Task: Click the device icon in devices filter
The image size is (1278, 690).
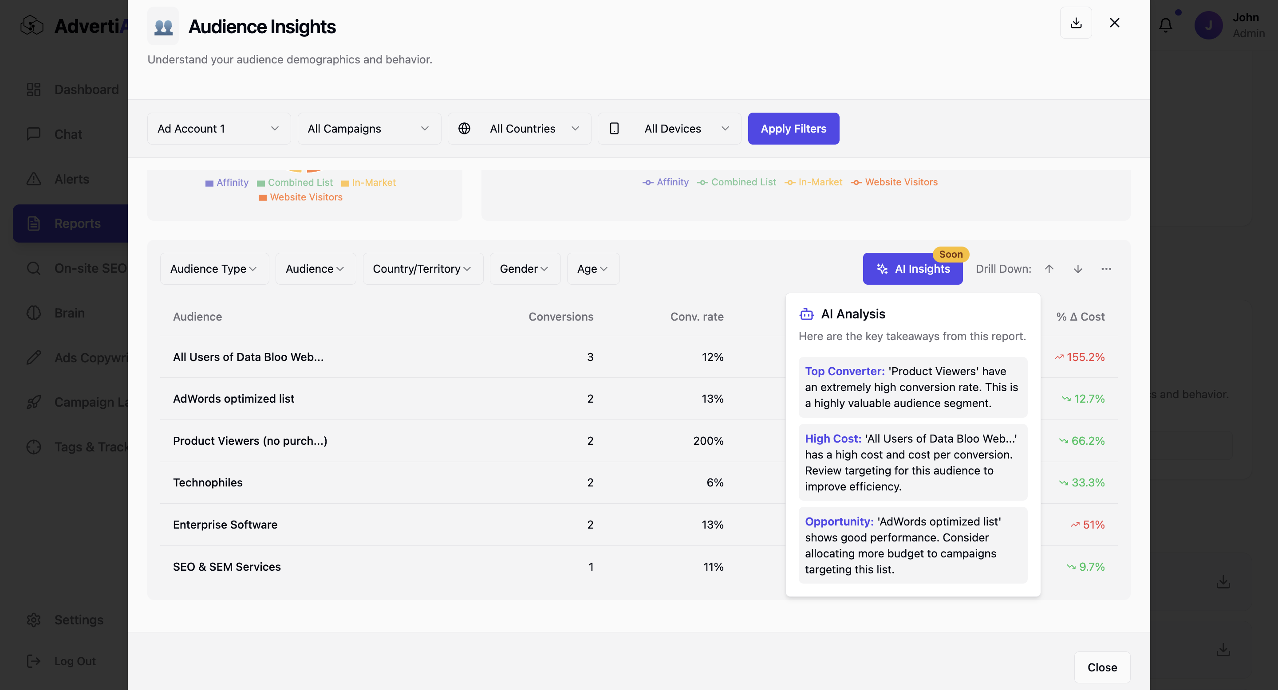Action: [x=614, y=129]
